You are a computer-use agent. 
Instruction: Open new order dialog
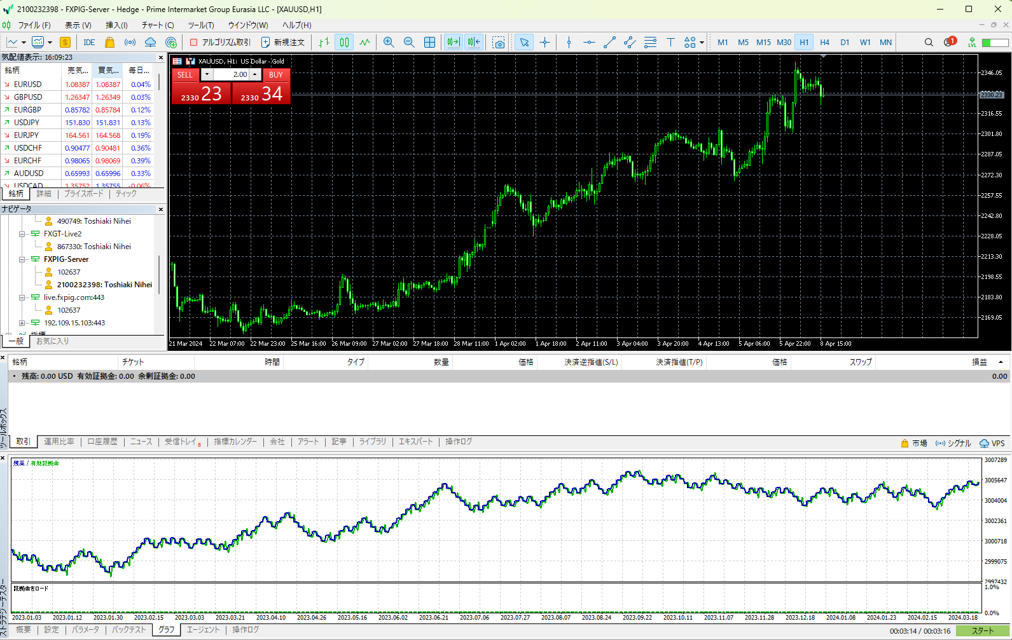coord(283,43)
